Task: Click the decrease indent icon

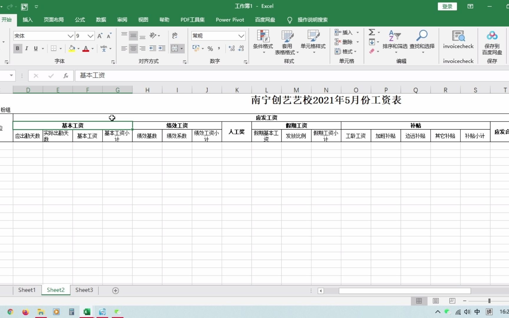Action: click(153, 48)
